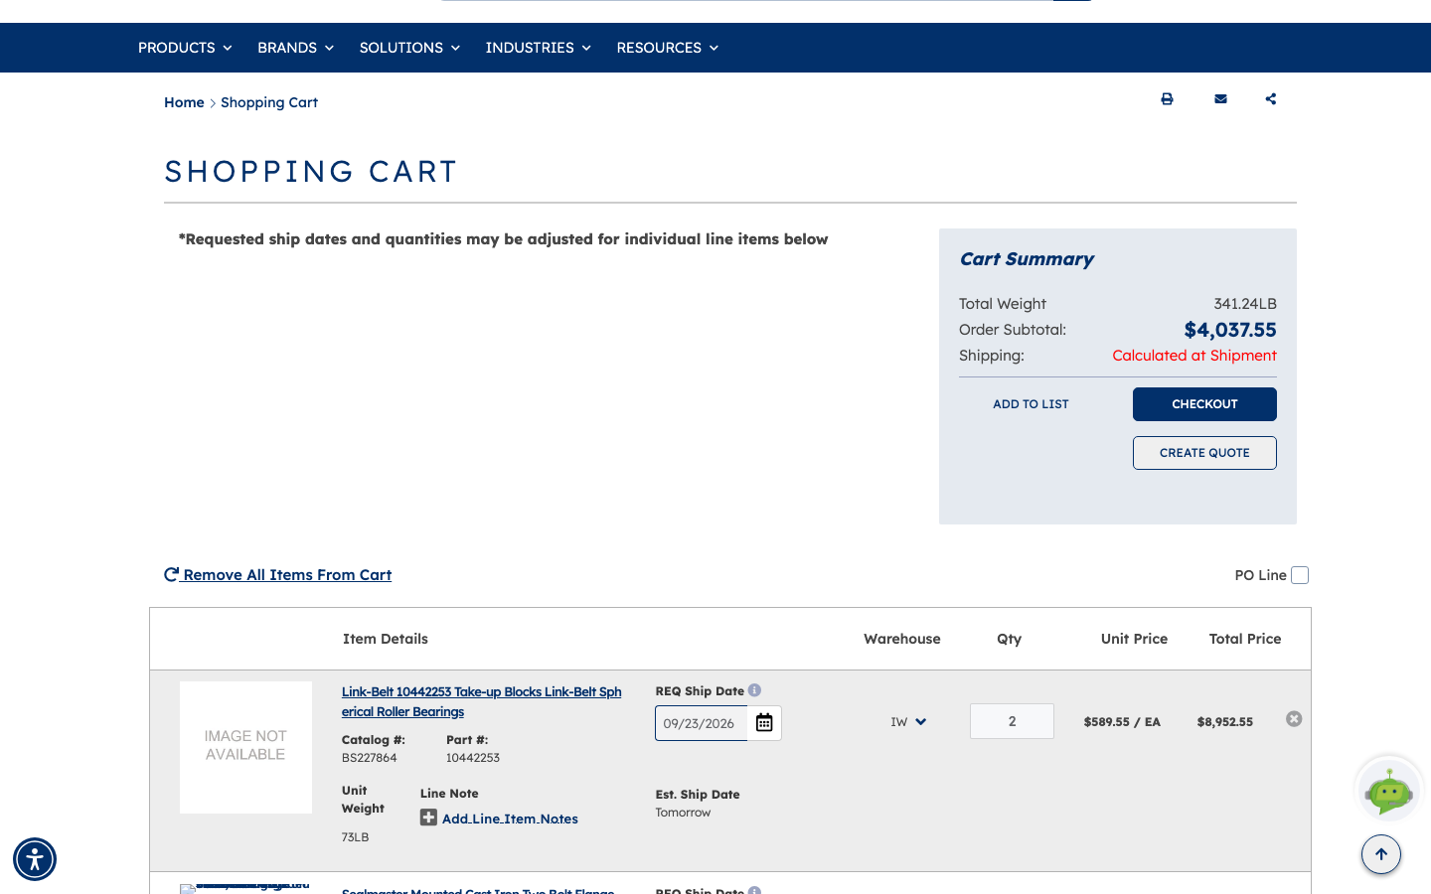Open the chatbot assistant icon
The width and height of the screenshot is (1431, 894).
1389,791
